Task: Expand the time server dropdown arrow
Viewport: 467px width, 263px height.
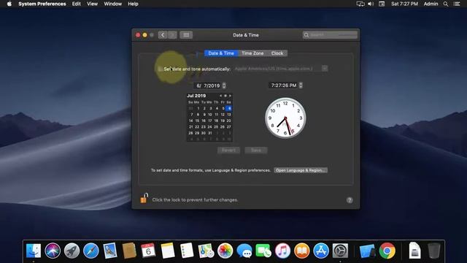Action: (x=325, y=69)
